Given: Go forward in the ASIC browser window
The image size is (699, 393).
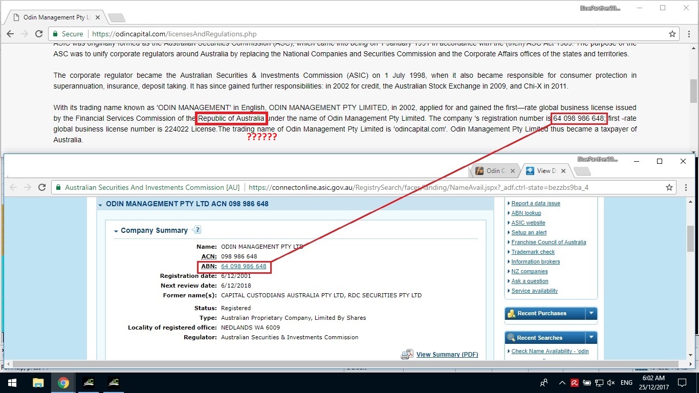Looking at the screenshot, I should 28,187.
